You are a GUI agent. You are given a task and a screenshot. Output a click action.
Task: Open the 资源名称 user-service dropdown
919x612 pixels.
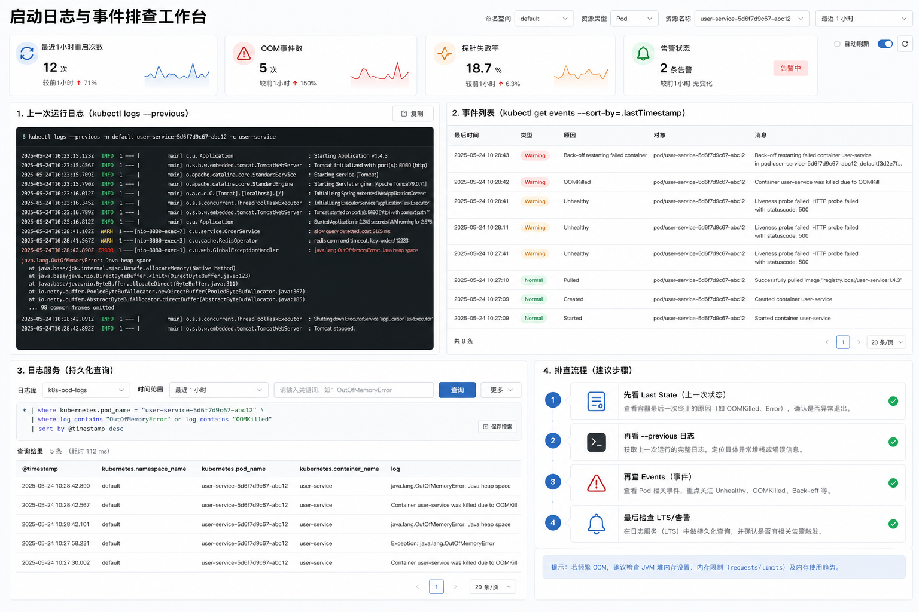pyautogui.click(x=751, y=19)
